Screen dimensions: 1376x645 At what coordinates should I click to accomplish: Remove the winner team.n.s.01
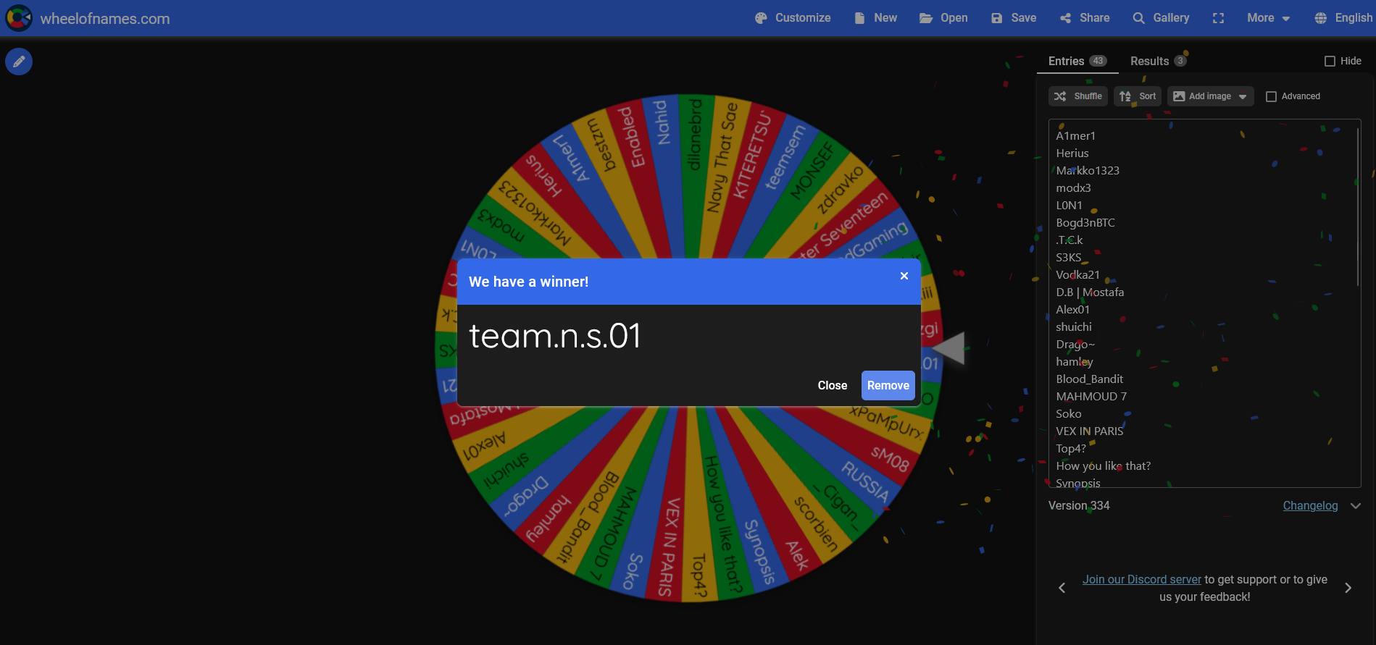pos(888,386)
